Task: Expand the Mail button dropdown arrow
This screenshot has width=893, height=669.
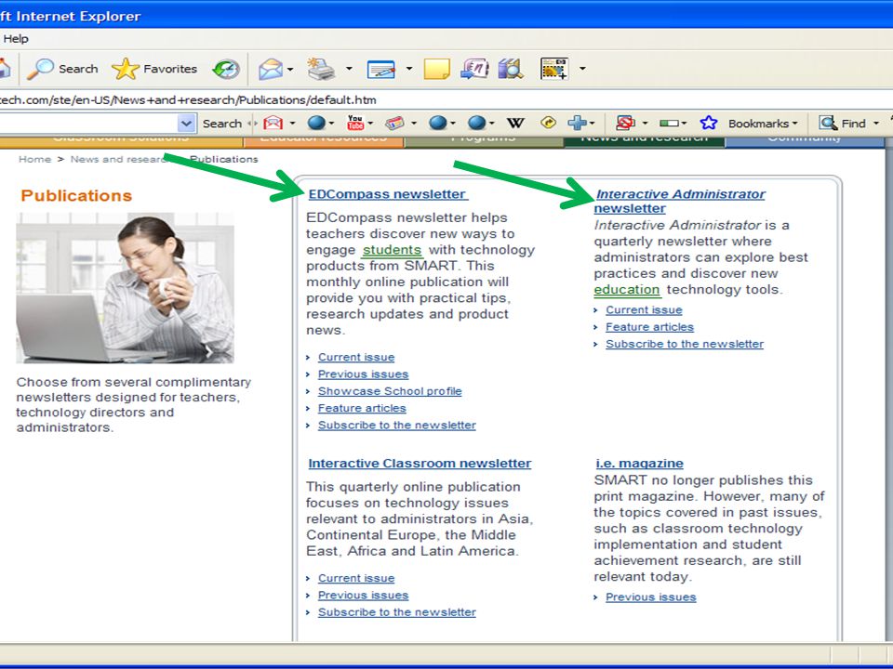Action: 290,70
